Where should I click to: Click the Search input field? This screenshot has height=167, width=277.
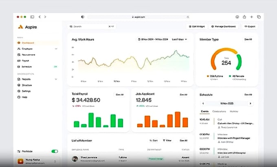click(92, 26)
